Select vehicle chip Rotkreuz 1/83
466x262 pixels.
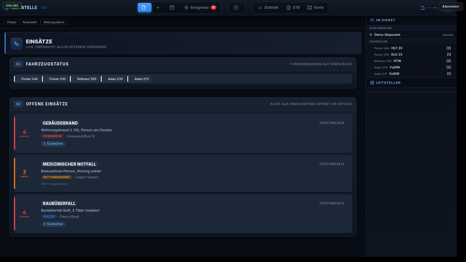point(85,79)
